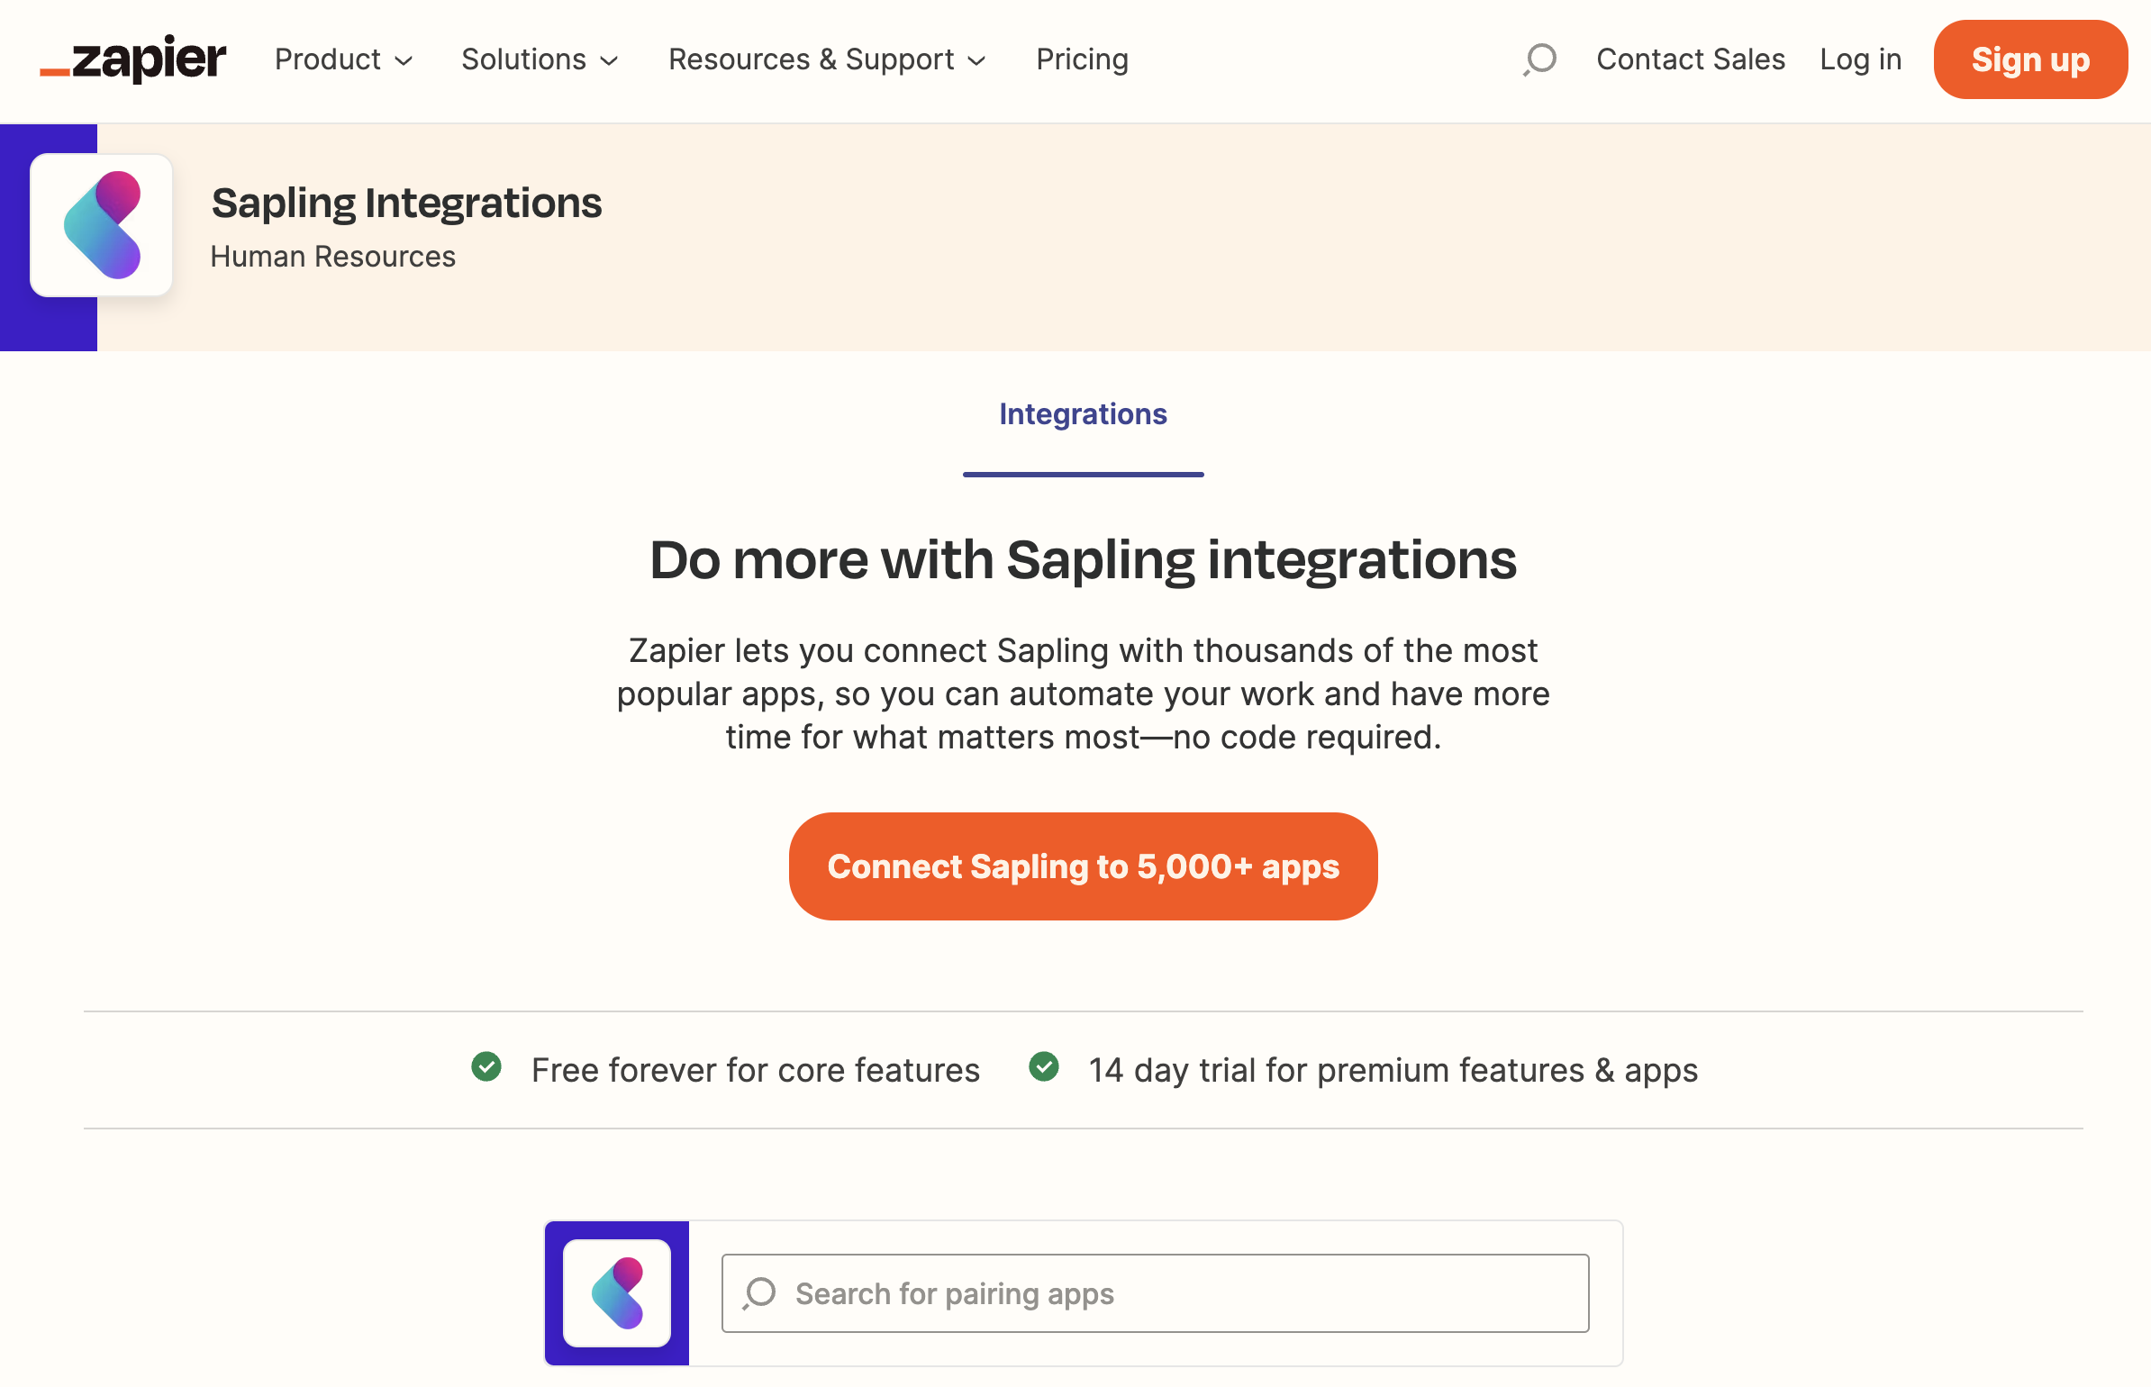Image resolution: width=2151 pixels, height=1387 pixels.
Task: Click the Human Resources category label
Action: pos(333,257)
